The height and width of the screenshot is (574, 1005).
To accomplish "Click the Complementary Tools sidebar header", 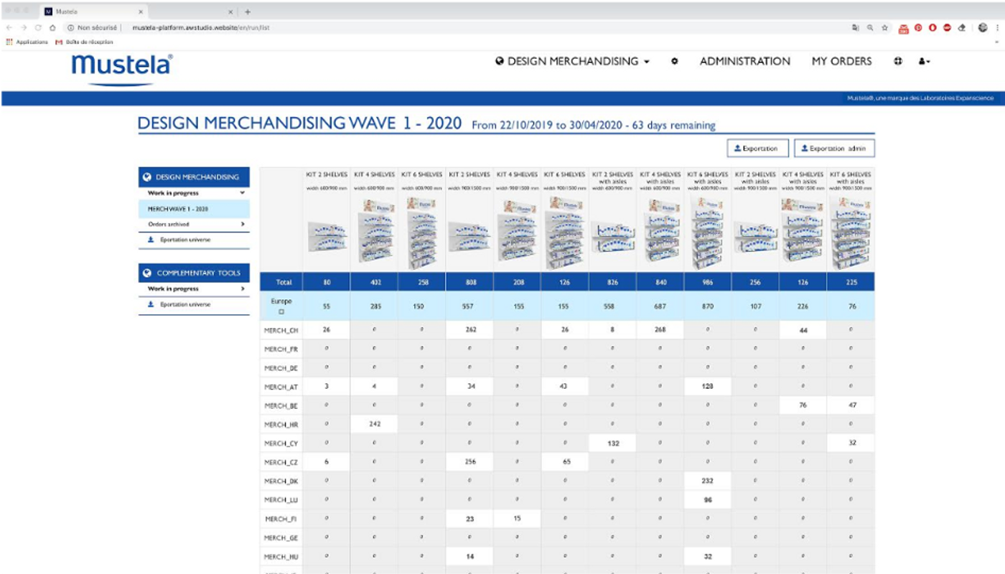I will (194, 273).
